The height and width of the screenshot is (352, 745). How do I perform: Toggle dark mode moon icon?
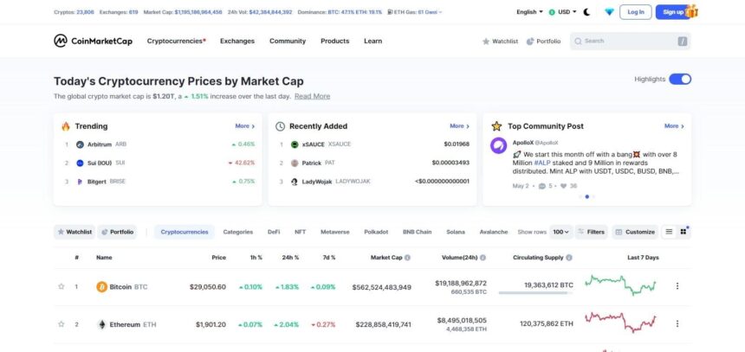click(x=586, y=12)
